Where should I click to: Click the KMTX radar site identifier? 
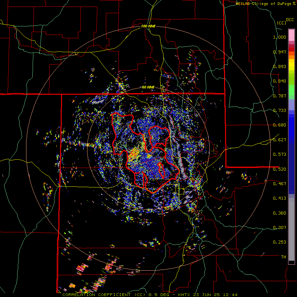tap(184, 295)
